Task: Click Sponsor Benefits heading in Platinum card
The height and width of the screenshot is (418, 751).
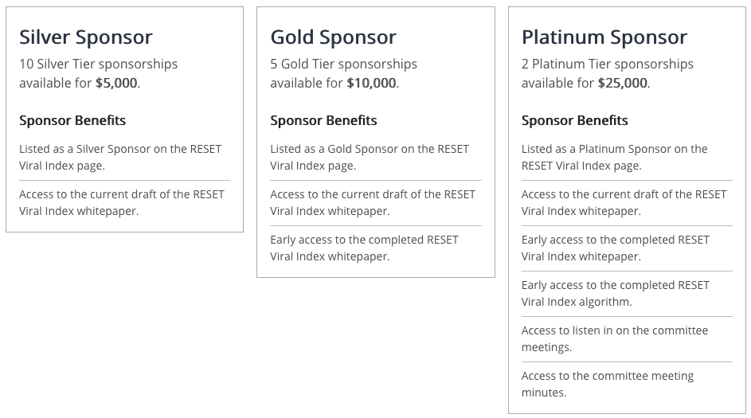Action: coord(575,120)
